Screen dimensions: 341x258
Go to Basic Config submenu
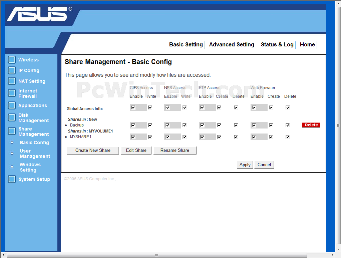34,143
